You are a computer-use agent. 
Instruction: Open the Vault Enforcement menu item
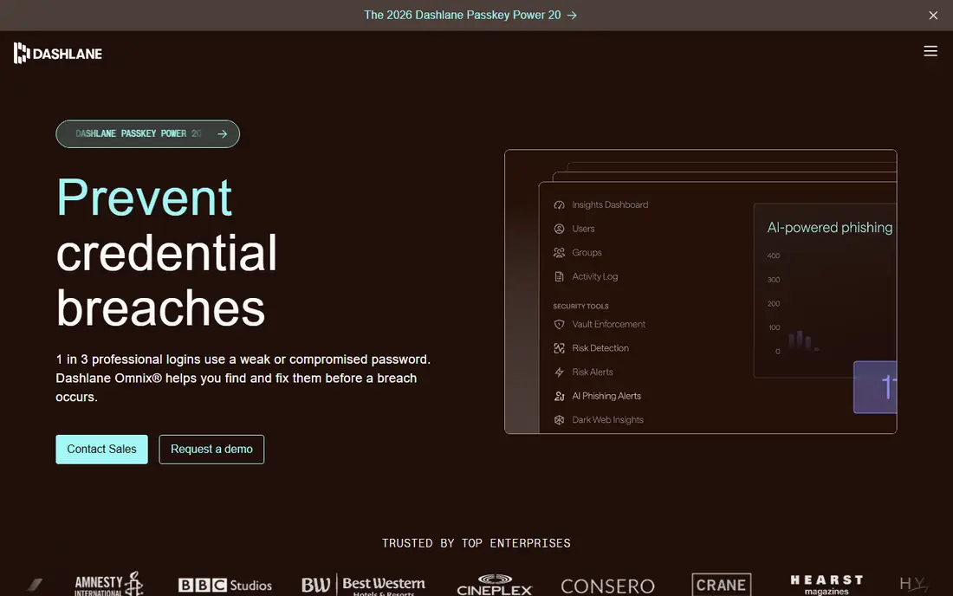[600, 324]
